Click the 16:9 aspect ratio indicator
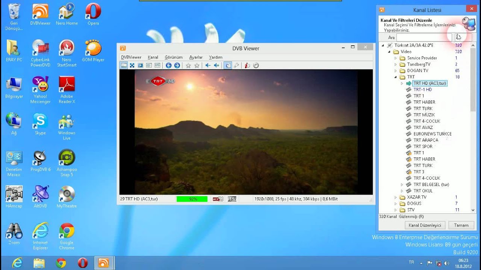 (232, 199)
